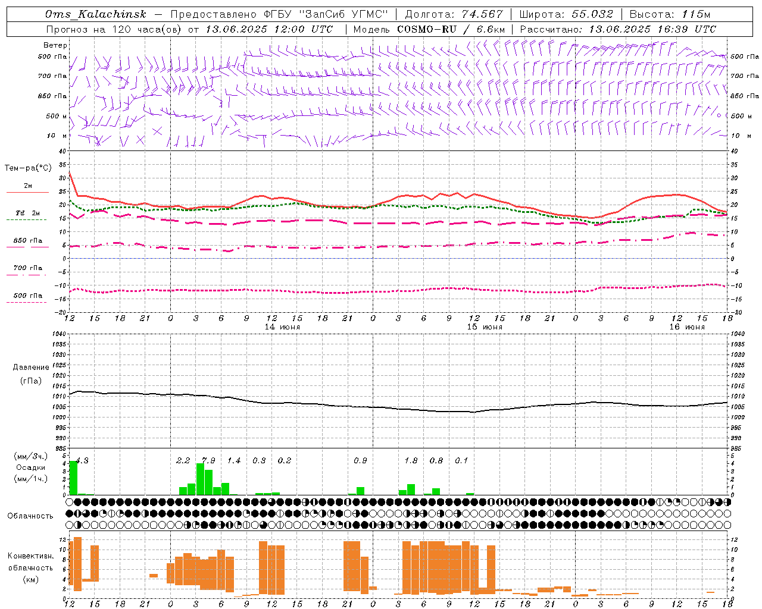Click the 'Осадки' precipitation panel label

31,467
